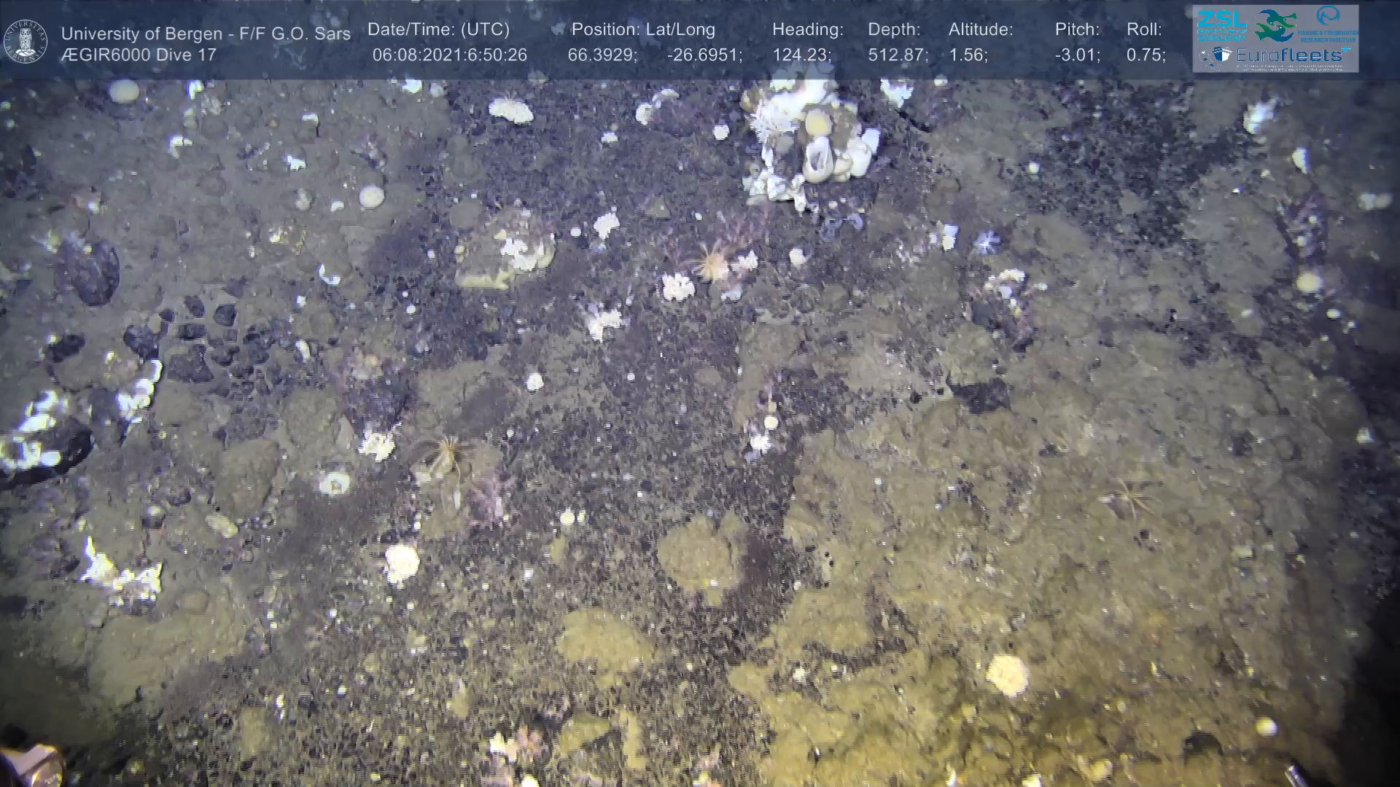The height and width of the screenshot is (787, 1400).
Task: Click the 'Position: Lat/Long' header
Action: 643,30
